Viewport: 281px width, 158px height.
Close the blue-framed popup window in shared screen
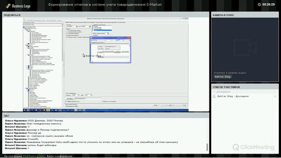point(129,38)
